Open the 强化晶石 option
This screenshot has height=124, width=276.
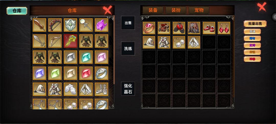pos(128,89)
